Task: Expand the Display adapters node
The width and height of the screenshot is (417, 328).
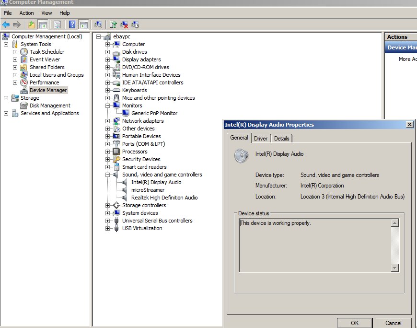Action: [106, 59]
